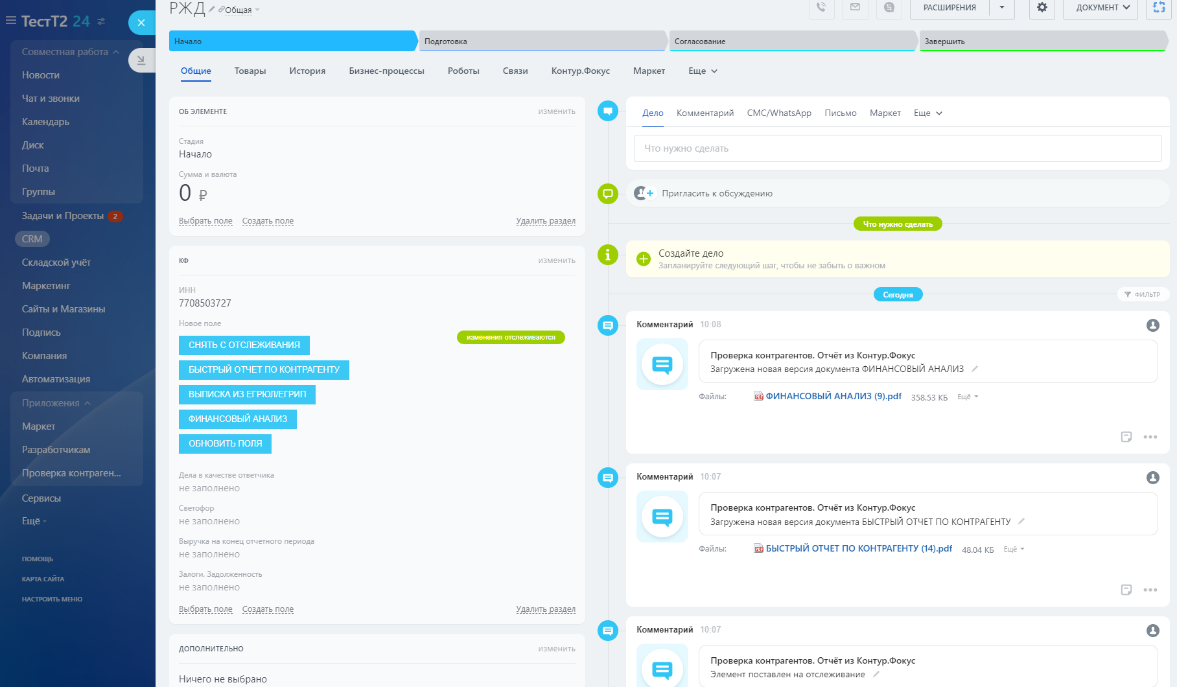Select the Комментарий tab in timeline
1177x687 pixels.
click(x=705, y=113)
